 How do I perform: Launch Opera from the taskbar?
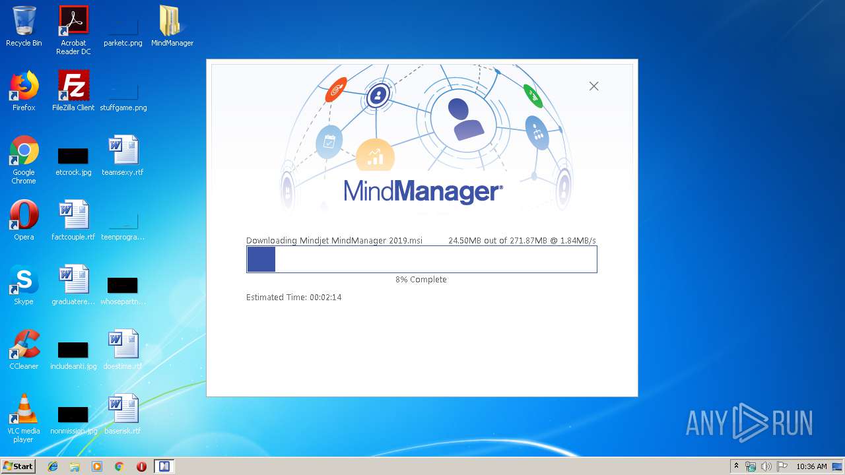[x=141, y=466]
